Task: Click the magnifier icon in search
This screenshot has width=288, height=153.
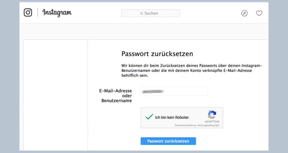Action: [142, 13]
